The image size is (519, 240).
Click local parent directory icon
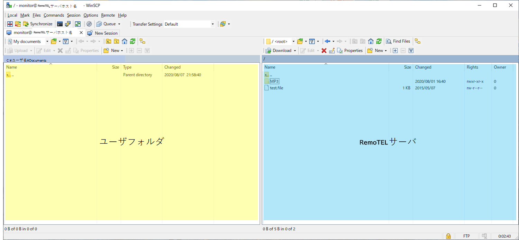108,41
